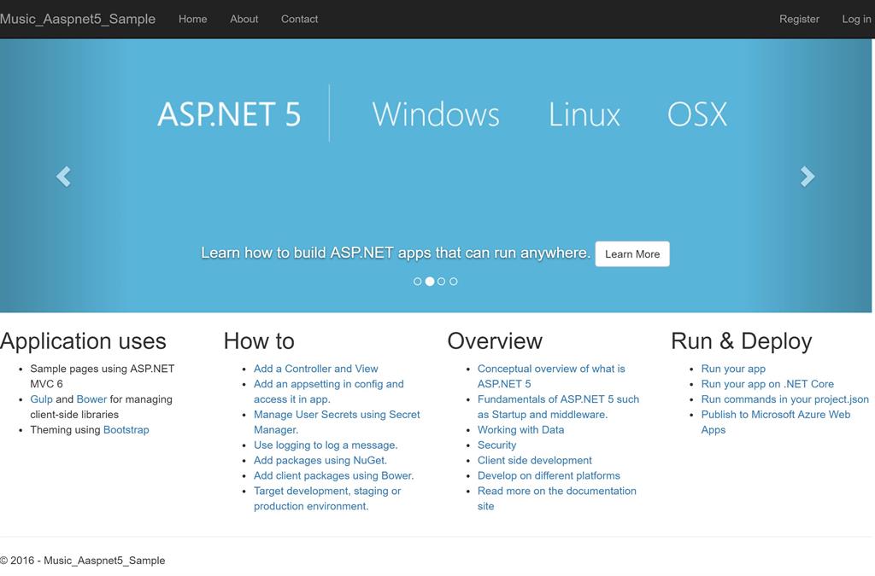Open Add an appsetting in config link

tap(329, 392)
